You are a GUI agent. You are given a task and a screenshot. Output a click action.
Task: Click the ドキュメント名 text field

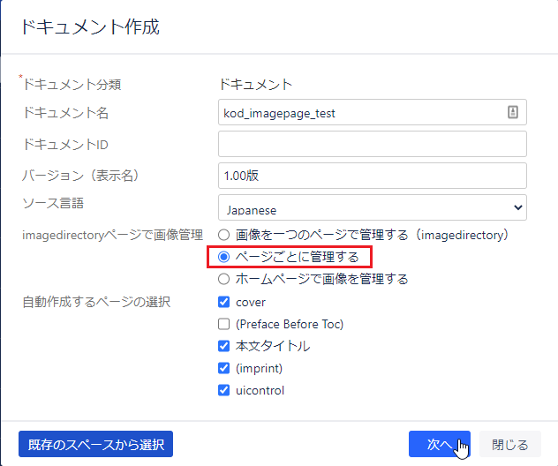360,112
